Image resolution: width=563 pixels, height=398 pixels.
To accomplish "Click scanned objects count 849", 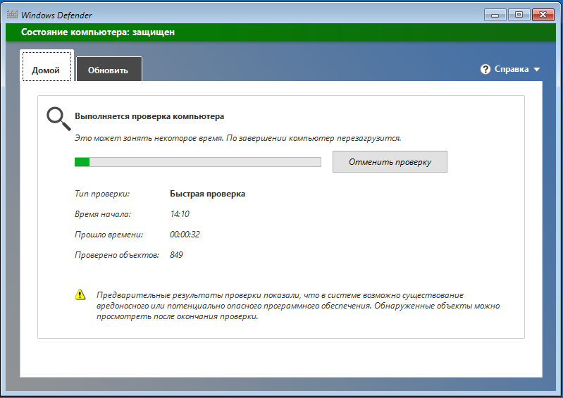I will pos(176,255).
